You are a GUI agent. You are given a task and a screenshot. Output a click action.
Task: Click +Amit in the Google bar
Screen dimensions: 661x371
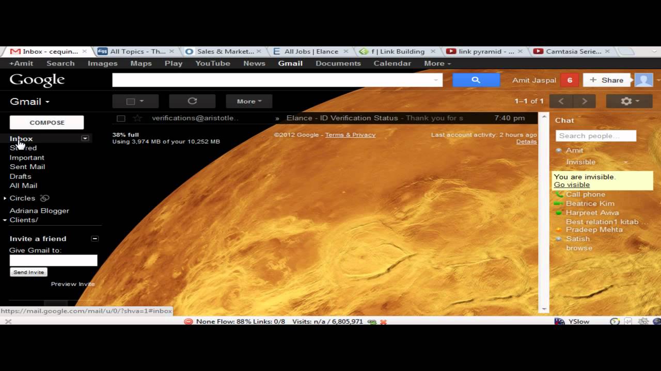(21, 63)
